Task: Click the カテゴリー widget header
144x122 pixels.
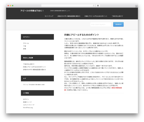Action: click(x=37, y=37)
